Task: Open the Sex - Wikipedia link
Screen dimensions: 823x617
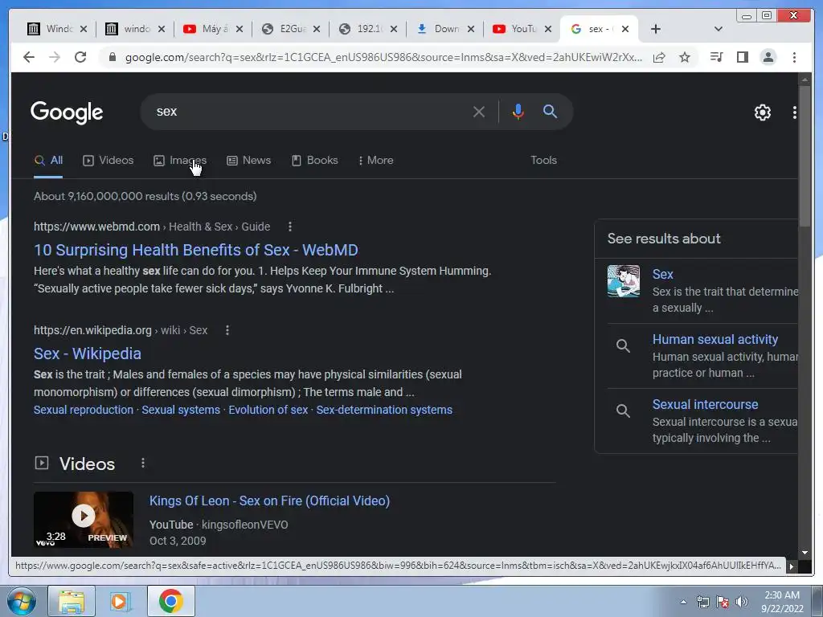Action: point(87,354)
